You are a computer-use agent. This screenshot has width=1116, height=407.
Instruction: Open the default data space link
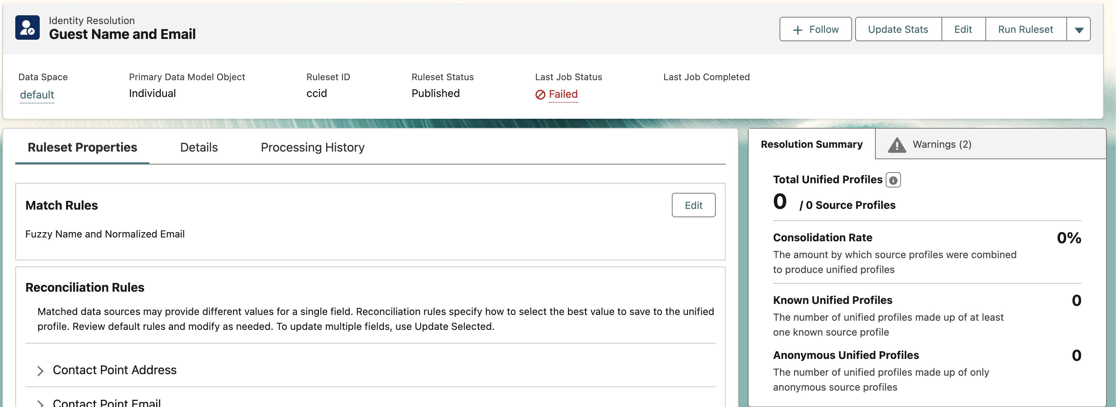coord(37,95)
